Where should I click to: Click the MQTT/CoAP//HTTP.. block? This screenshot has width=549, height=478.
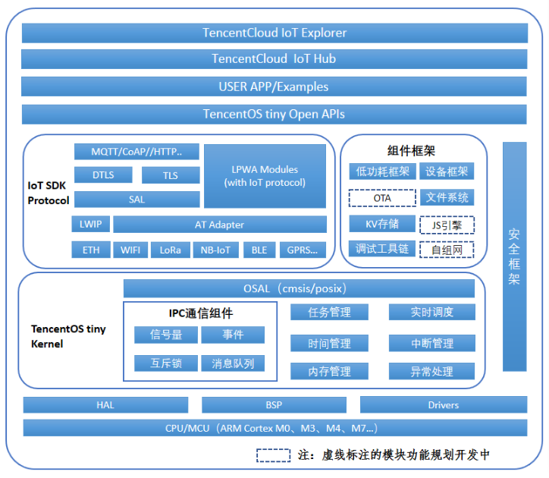coord(136,152)
